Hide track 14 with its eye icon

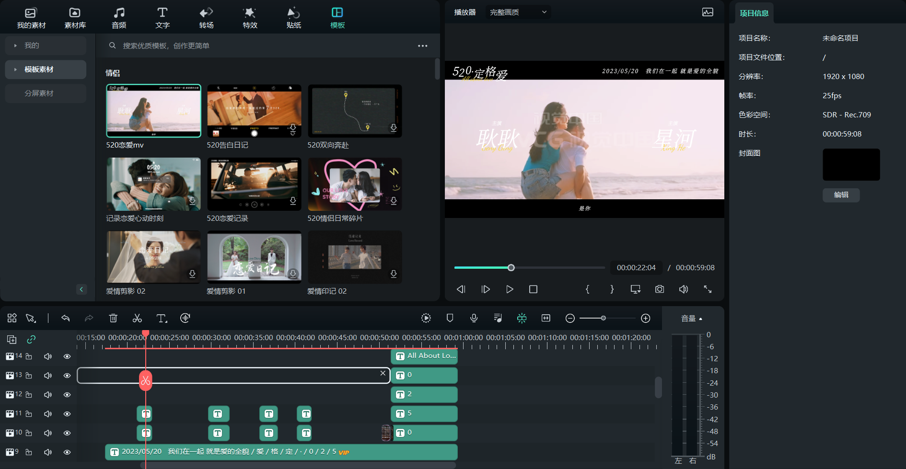[x=67, y=356]
